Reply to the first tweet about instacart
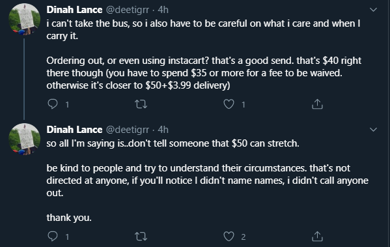The image size is (390, 247). [53, 104]
